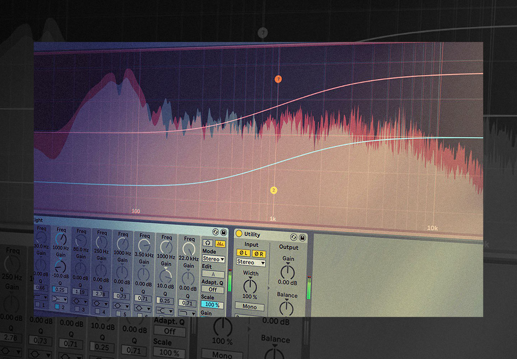Click the band 5 Gain knob at 0.00 dB

click(122, 272)
